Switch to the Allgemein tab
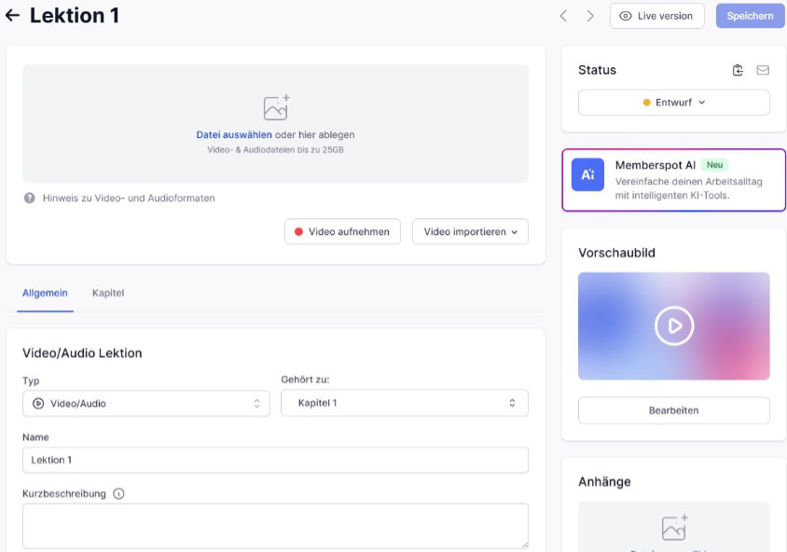The height and width of the screenshot is (552, 787). click(x=45, y=293)
